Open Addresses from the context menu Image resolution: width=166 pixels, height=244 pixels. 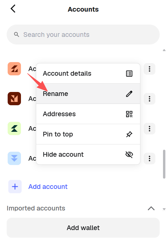tap(88, 114)
